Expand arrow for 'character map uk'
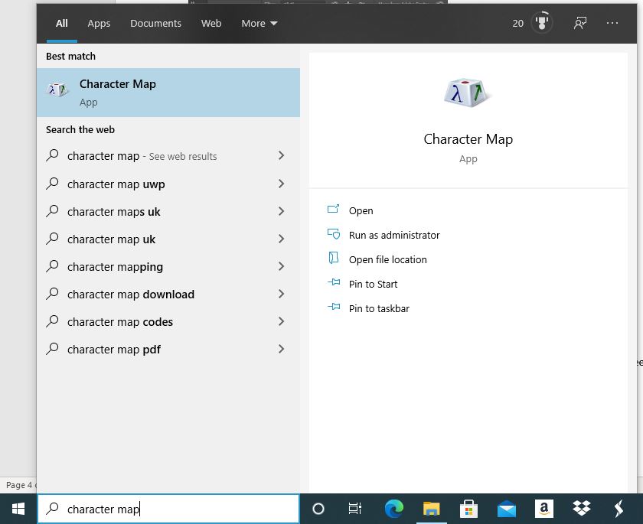 click(x=282, y=239)
